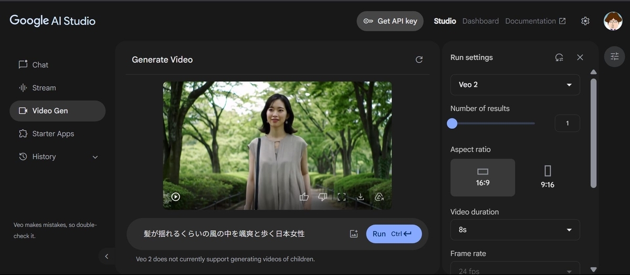Open Stream in the sidebar
The height and width of the screenshot is (275, 630).
point(58,88)
